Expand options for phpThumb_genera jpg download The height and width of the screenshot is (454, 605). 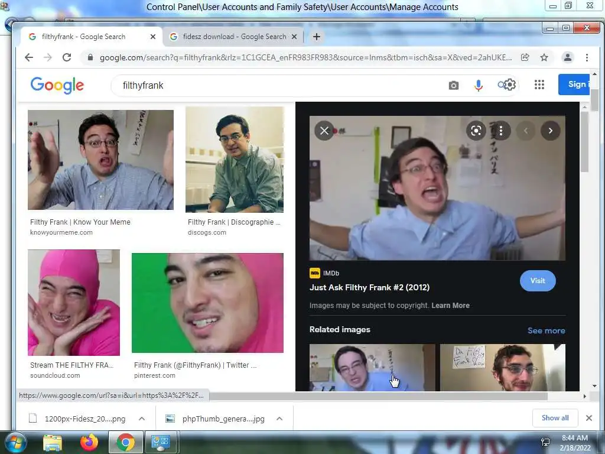click(279, 419)
